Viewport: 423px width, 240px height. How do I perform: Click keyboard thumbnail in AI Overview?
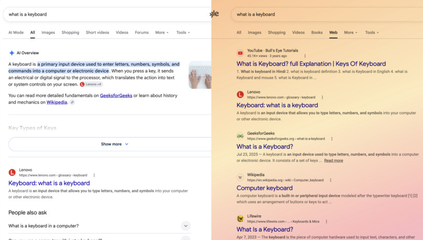click(200, 75)
